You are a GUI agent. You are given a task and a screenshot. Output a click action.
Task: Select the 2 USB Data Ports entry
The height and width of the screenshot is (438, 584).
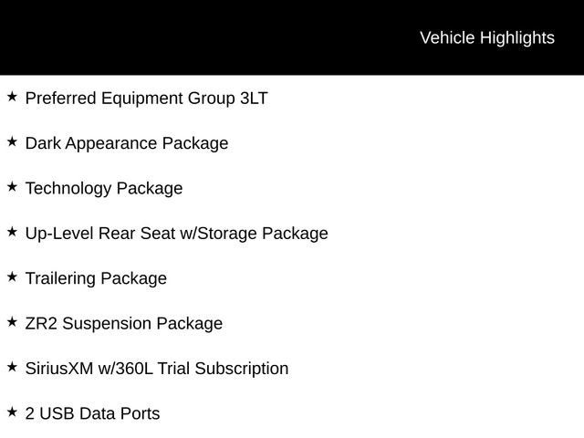point(92,413)
